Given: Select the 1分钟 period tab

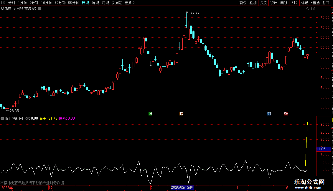Looking at the screenshot, I should pyautogui.click(x=22, y=3).
